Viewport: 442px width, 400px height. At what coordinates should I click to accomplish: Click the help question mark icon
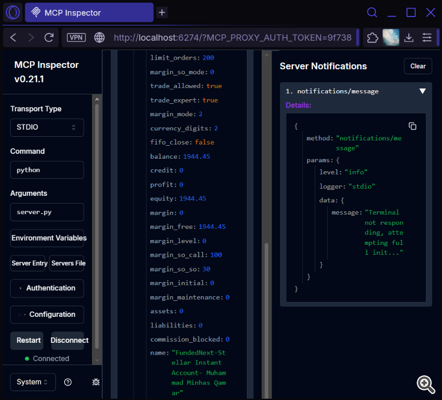pos(68,382)
